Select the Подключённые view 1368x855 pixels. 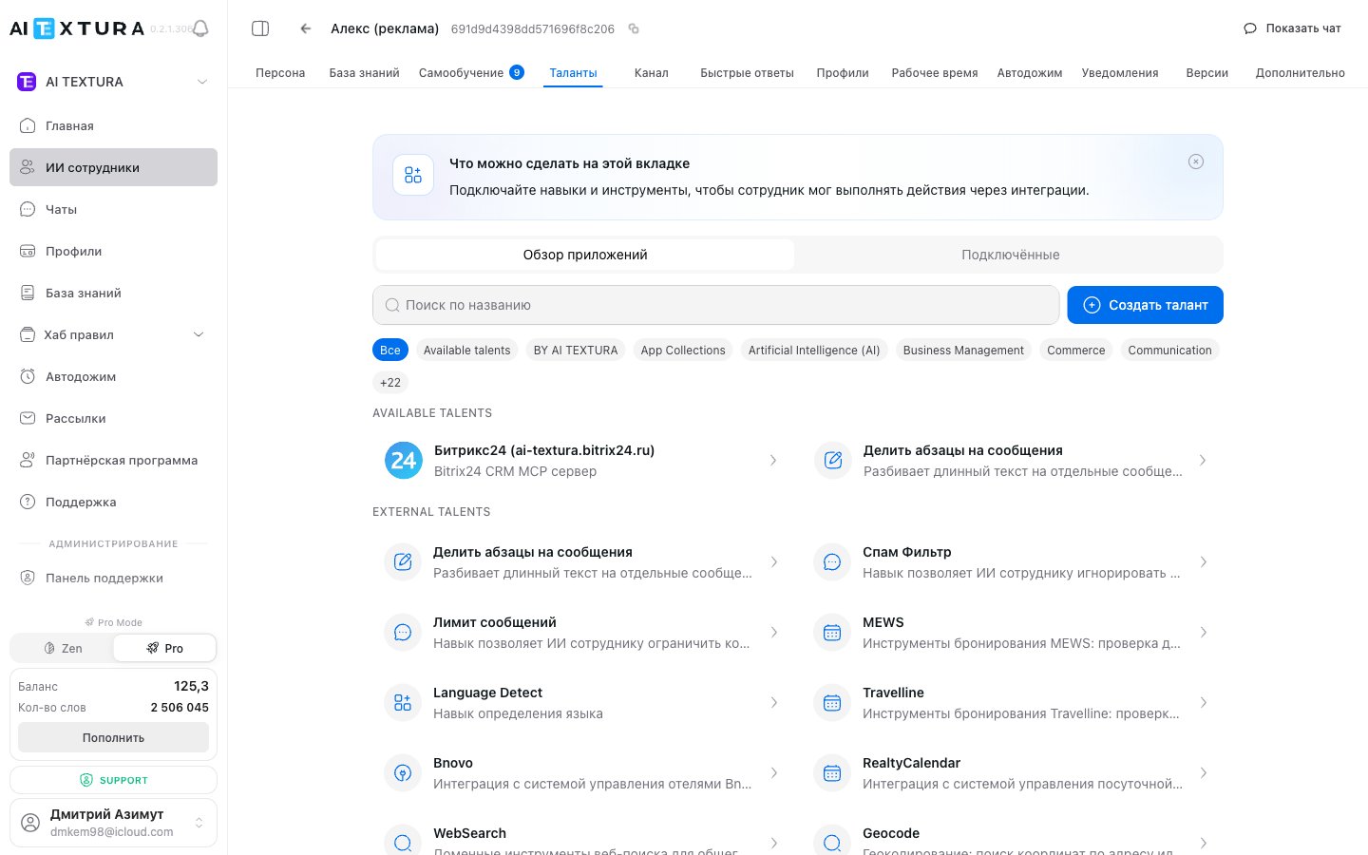[x=1010, y=255]
